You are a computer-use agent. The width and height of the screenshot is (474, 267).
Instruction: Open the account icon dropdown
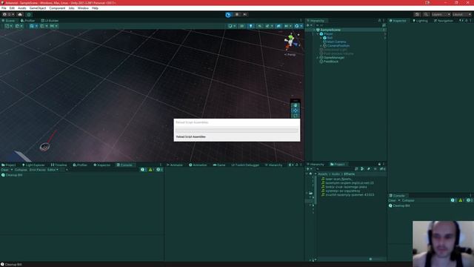(x=8, y=15)
